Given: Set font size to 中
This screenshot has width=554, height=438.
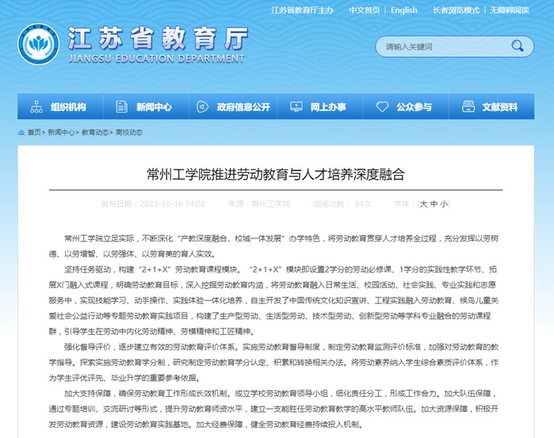Looking at the screenshot, I should click(434, 204).
